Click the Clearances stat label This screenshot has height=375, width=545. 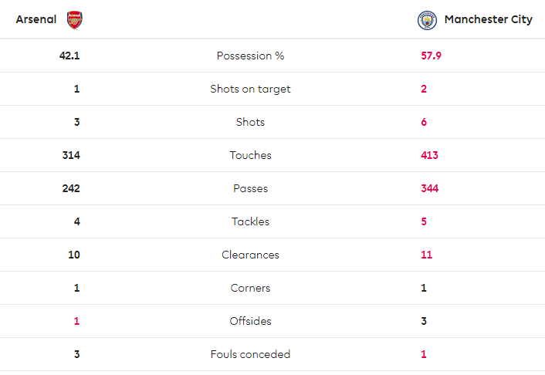pos(250,255)
